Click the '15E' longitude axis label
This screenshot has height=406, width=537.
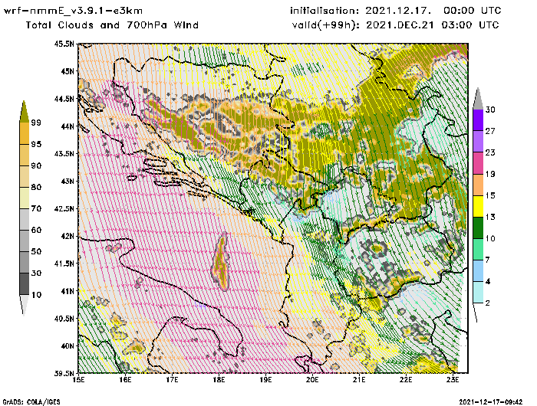(78, 380)
